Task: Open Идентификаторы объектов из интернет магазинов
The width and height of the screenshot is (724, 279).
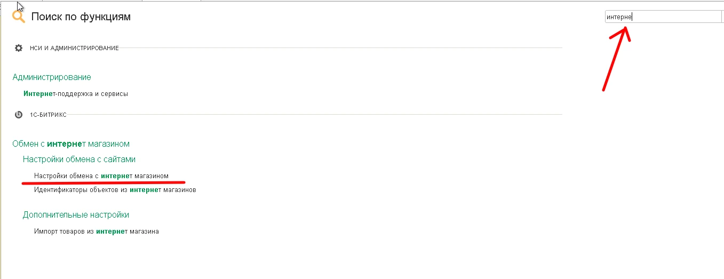Action: point(115,189)
